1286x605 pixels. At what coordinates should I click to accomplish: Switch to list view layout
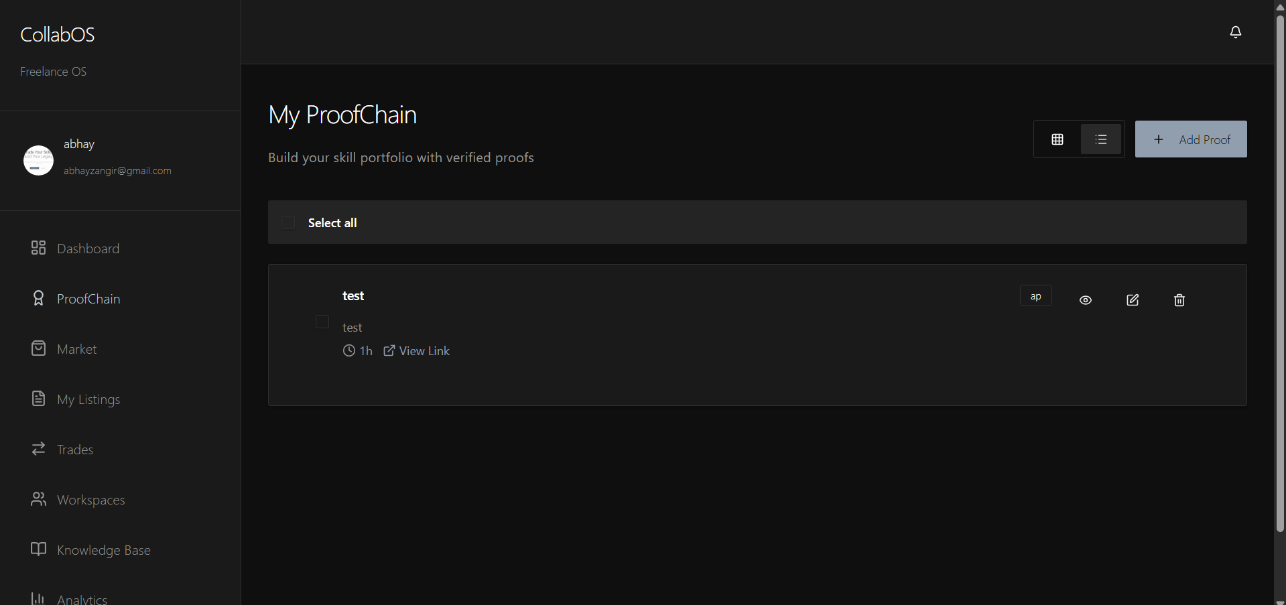1100,139
